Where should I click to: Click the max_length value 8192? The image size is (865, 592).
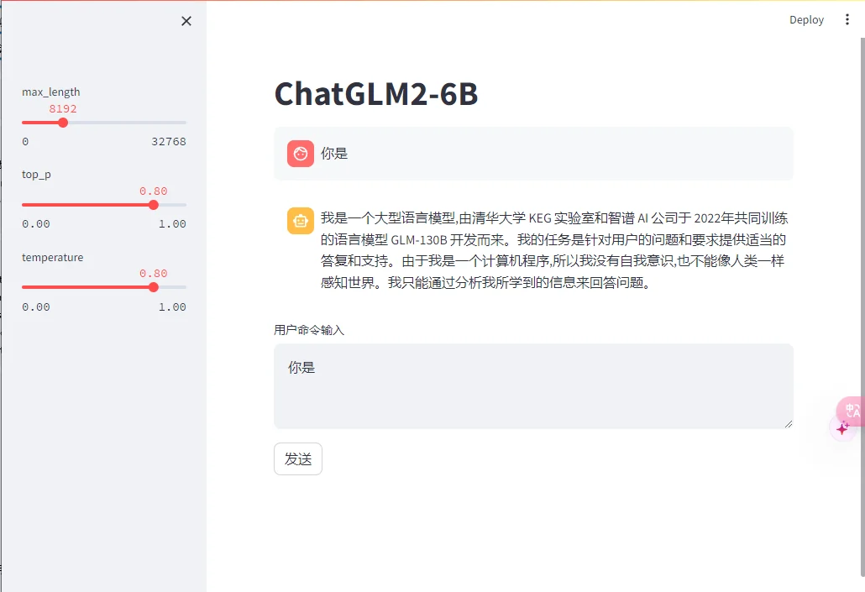pyautogui.click(x=63, y=108)
